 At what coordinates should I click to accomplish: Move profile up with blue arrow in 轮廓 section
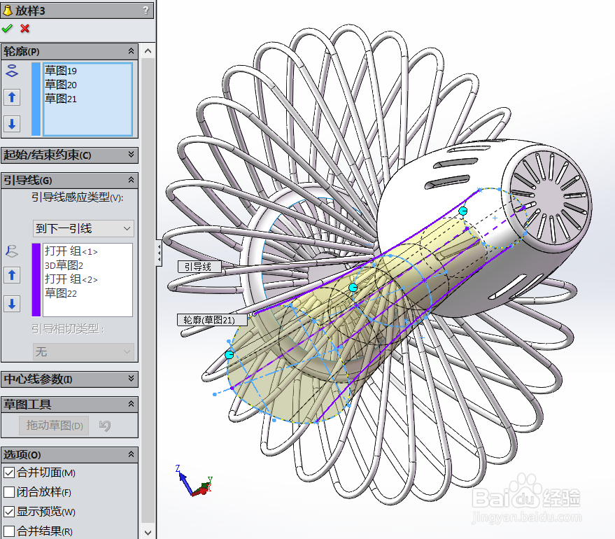pos(12,97)
